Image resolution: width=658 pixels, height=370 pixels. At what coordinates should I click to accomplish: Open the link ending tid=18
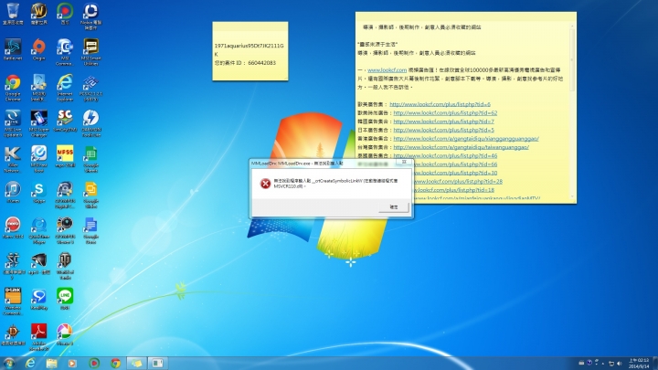click(x=454, y=190)
